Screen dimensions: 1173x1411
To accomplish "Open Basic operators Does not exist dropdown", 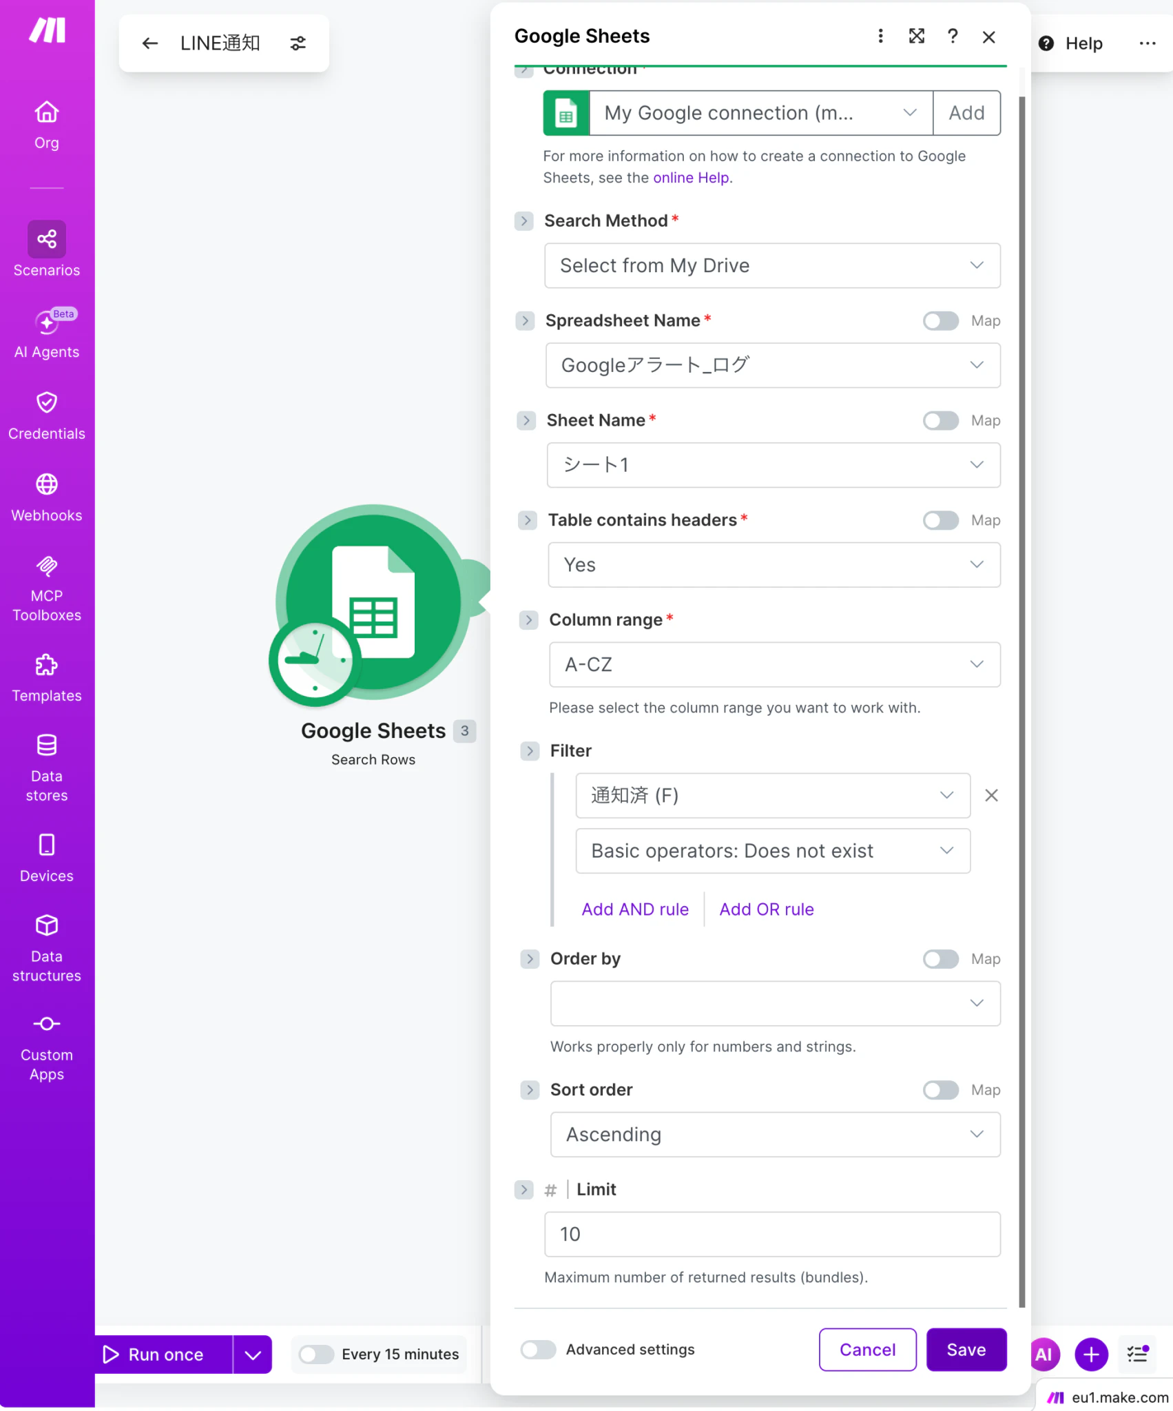I will tap(773, 852).
